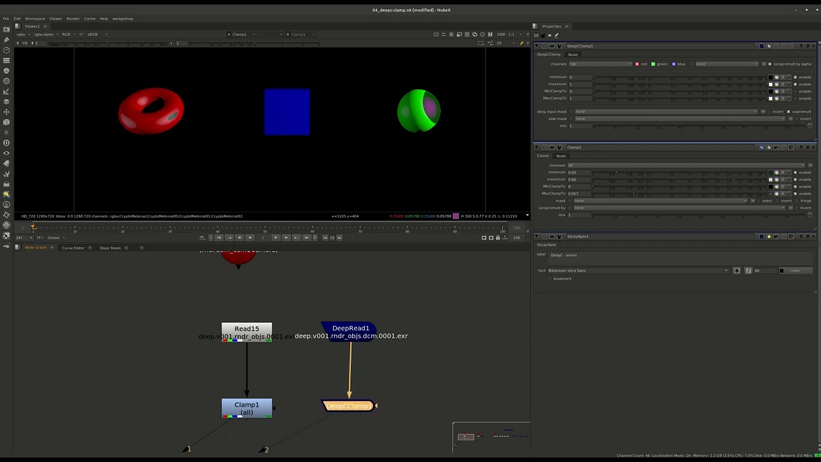This screenshot has width=821, height=462.
Task: Open the sRGB viewer process dropdown
Action: [97, 35]
